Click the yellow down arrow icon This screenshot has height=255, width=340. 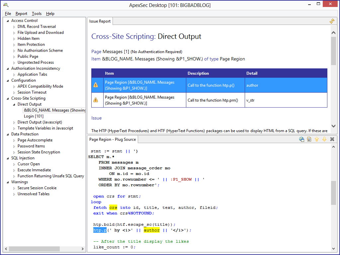pyautogui.click(x=324, y=139)
